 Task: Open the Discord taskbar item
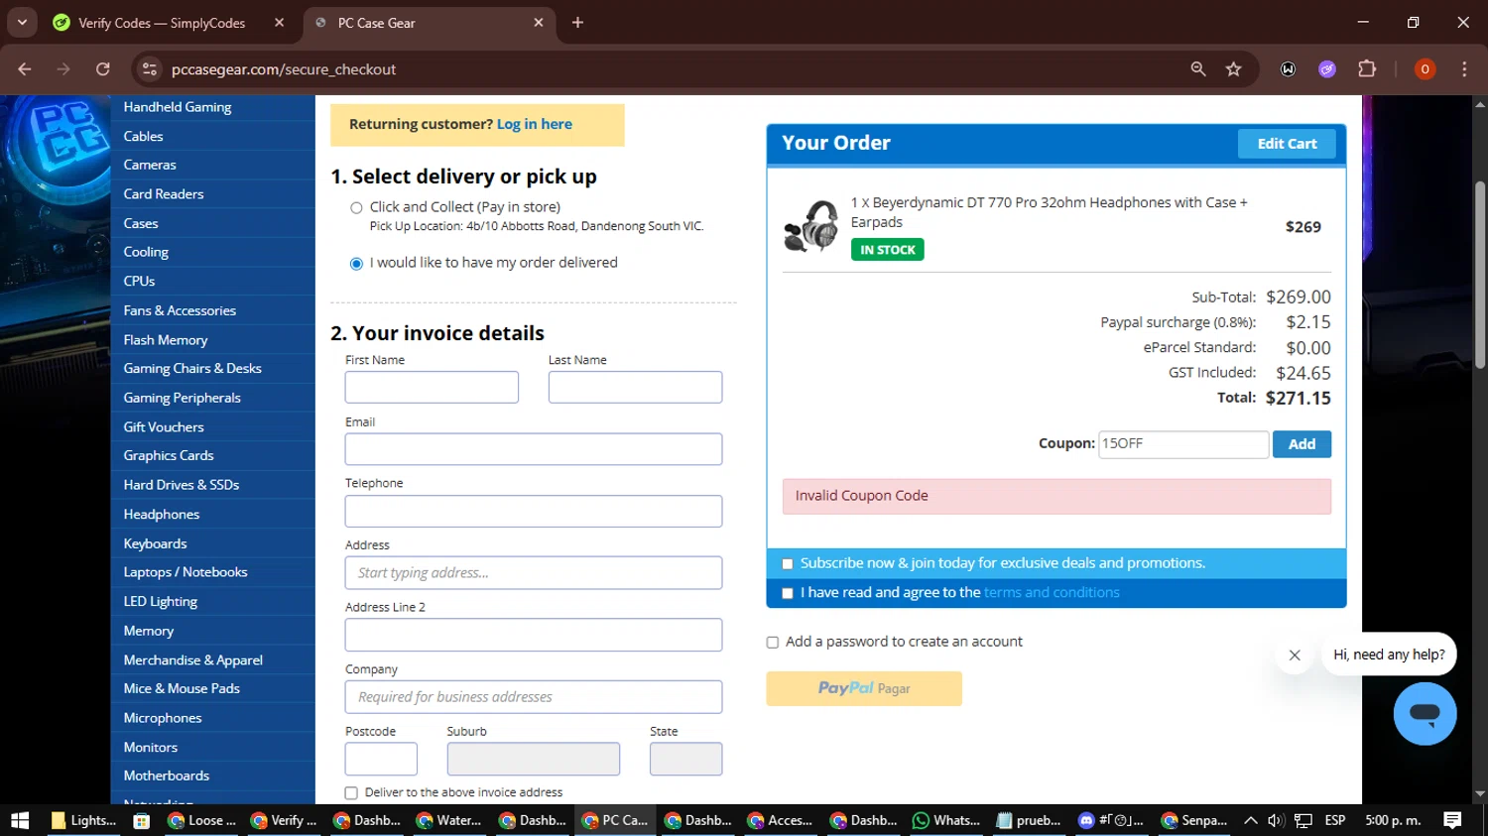pos(1112,820)
